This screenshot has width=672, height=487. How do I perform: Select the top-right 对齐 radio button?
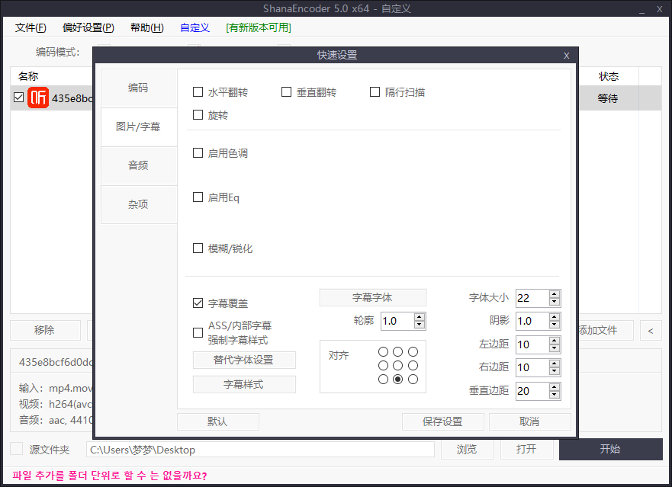tap(413, 351)
